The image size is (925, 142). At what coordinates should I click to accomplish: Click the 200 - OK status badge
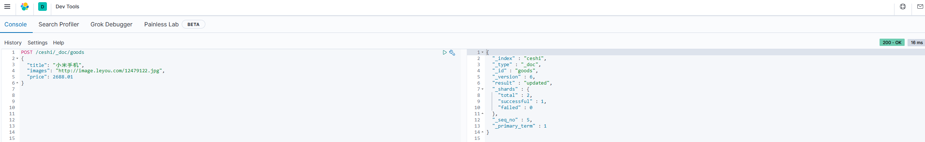[x=892, y=42]
